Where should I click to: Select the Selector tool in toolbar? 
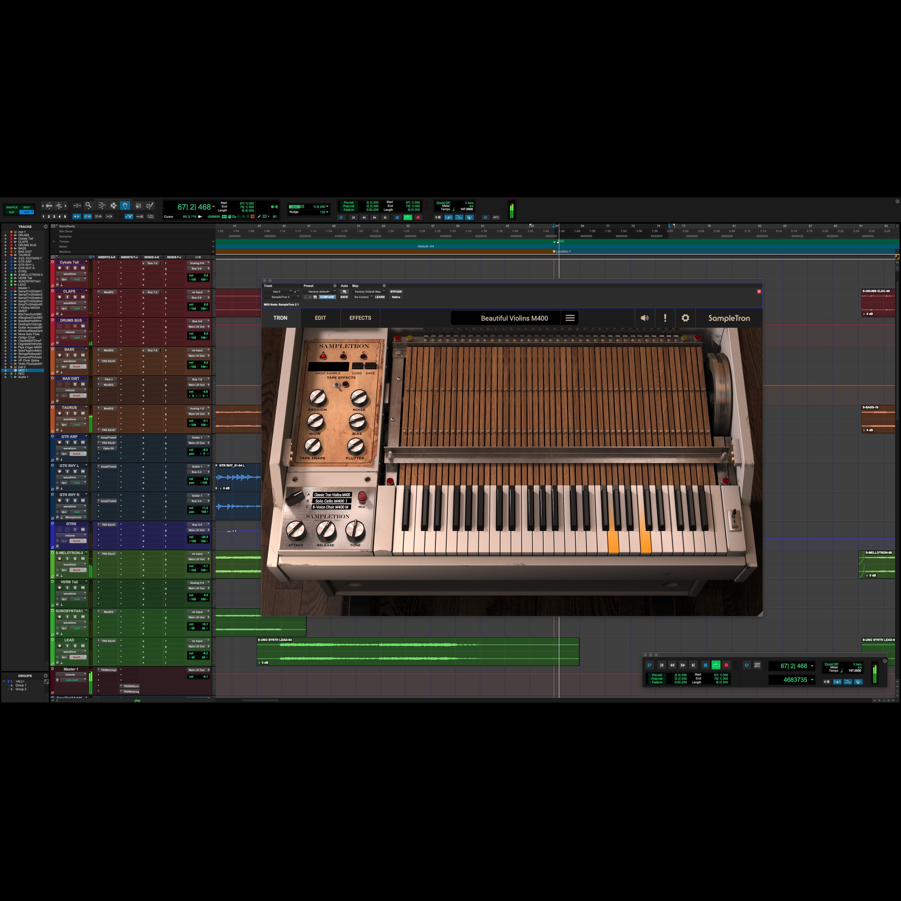113,205
